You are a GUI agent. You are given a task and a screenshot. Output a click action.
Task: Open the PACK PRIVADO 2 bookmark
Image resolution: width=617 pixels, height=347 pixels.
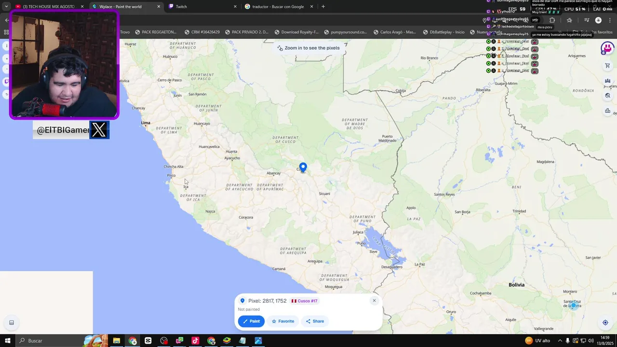246,32
